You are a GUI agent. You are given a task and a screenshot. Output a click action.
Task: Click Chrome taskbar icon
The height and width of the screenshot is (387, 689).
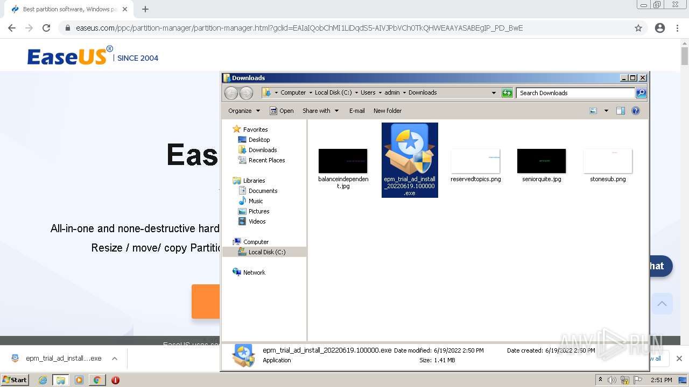coord(97,380)
